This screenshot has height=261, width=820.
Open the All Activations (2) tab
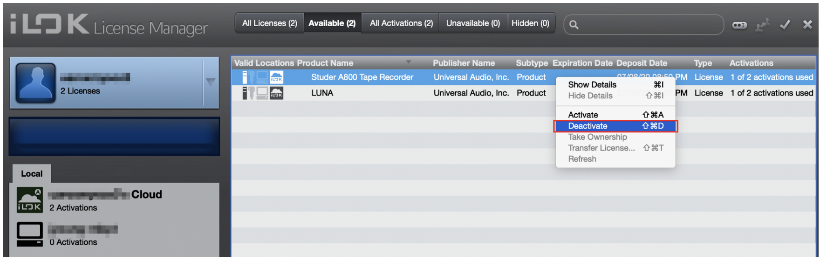(x=401, y=23)
